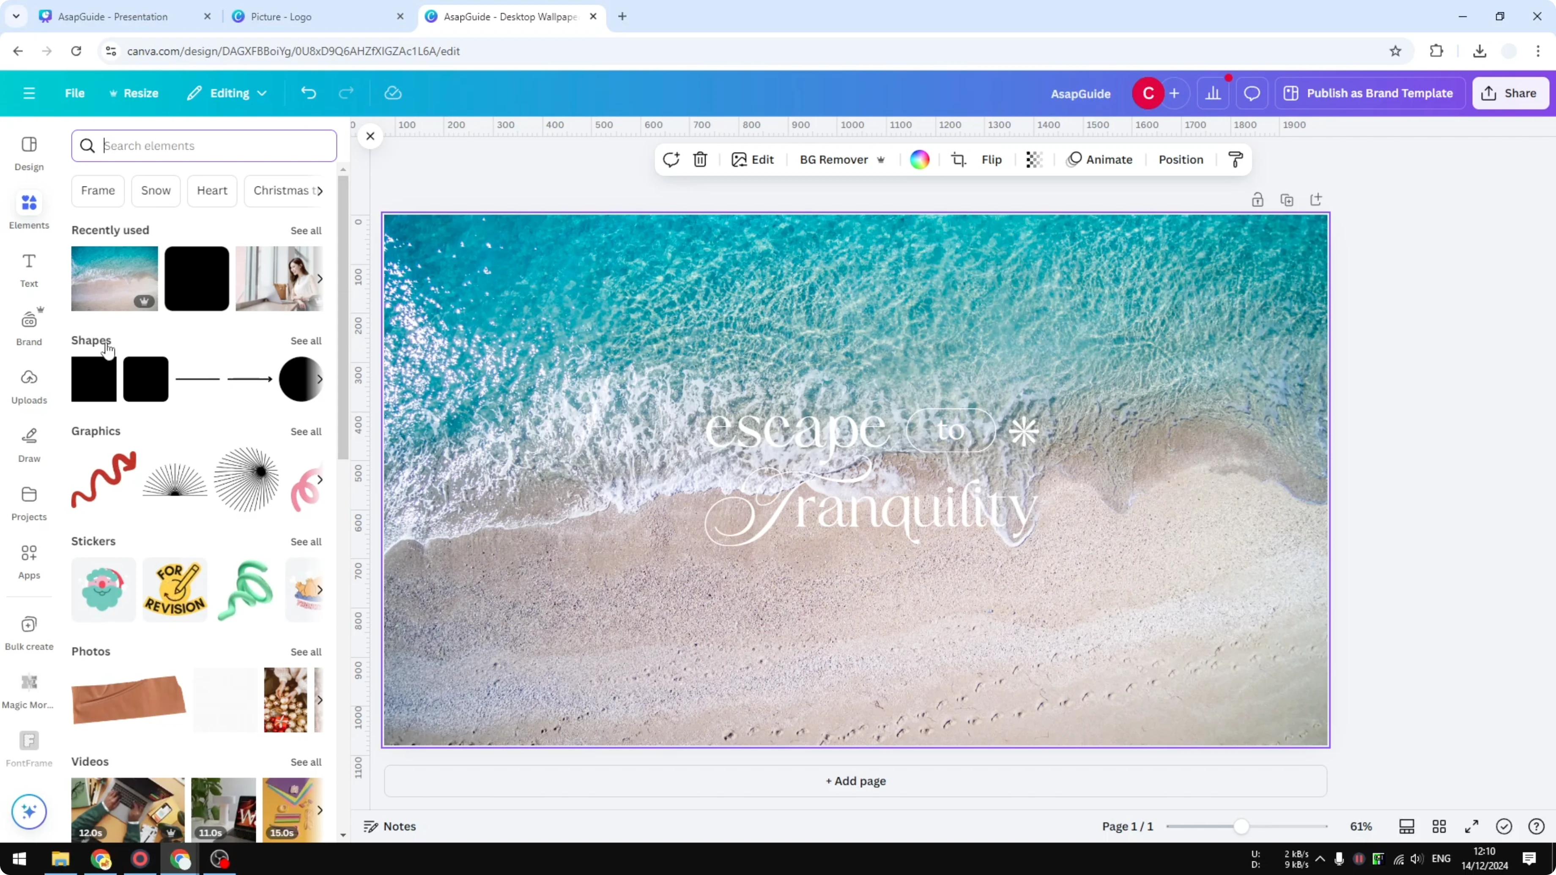
Task: Open See all for Photos
Action: tap(306, 651)
